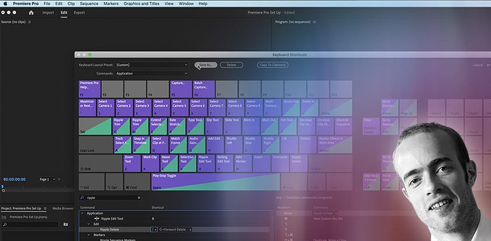Click the Home icon
This screenshot has width=491, height=241.
click(x=31, y=12)
